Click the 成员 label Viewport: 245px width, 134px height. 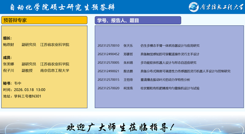pos(7,58)
